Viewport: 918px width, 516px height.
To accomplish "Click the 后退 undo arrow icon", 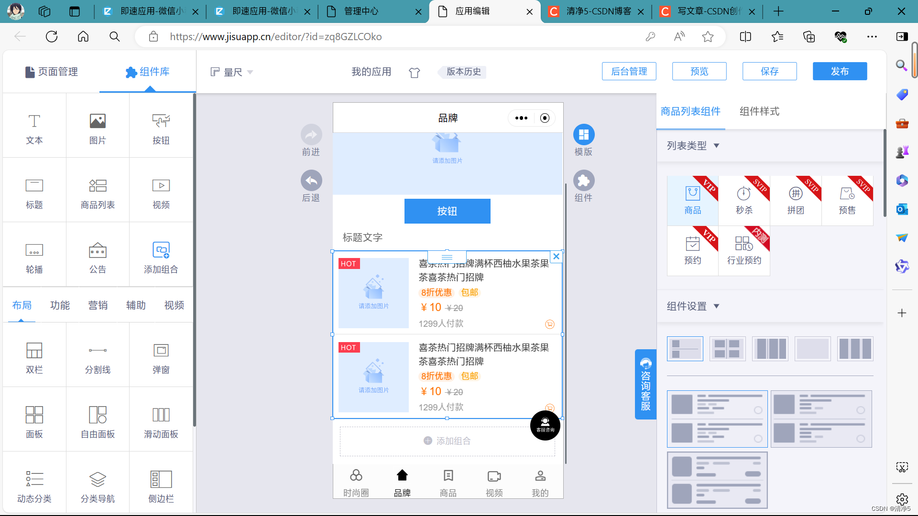I will click(x=311, y=181).
